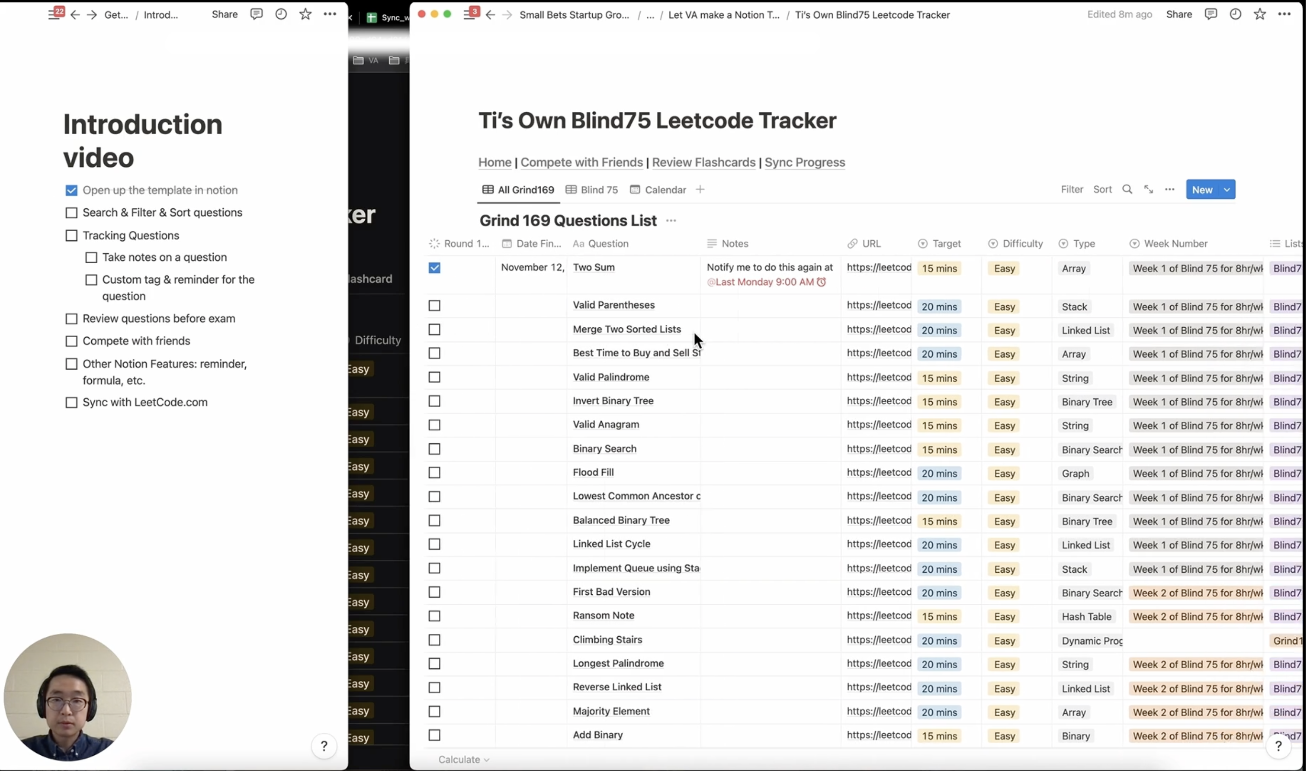Switch to the Calendar view tab
This screenshot has width=1306, height=771.
[x=658, y=190]
